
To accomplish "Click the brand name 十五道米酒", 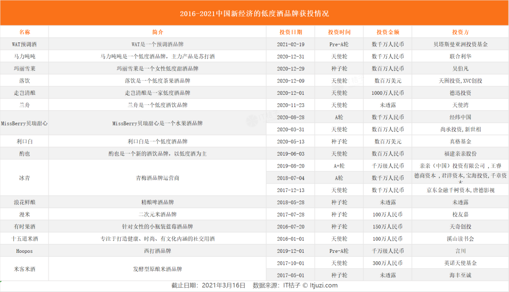I will click(25, 239).
